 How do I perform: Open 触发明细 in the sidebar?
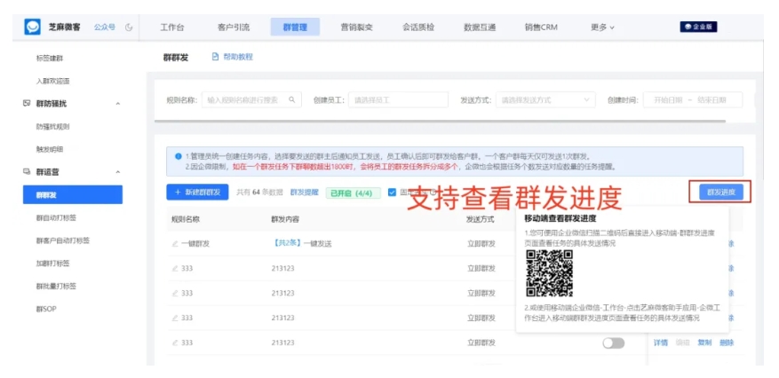[x=50, y=149]
